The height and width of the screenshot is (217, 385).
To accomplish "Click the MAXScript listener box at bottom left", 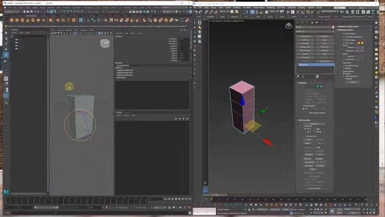I will [204, 212].
